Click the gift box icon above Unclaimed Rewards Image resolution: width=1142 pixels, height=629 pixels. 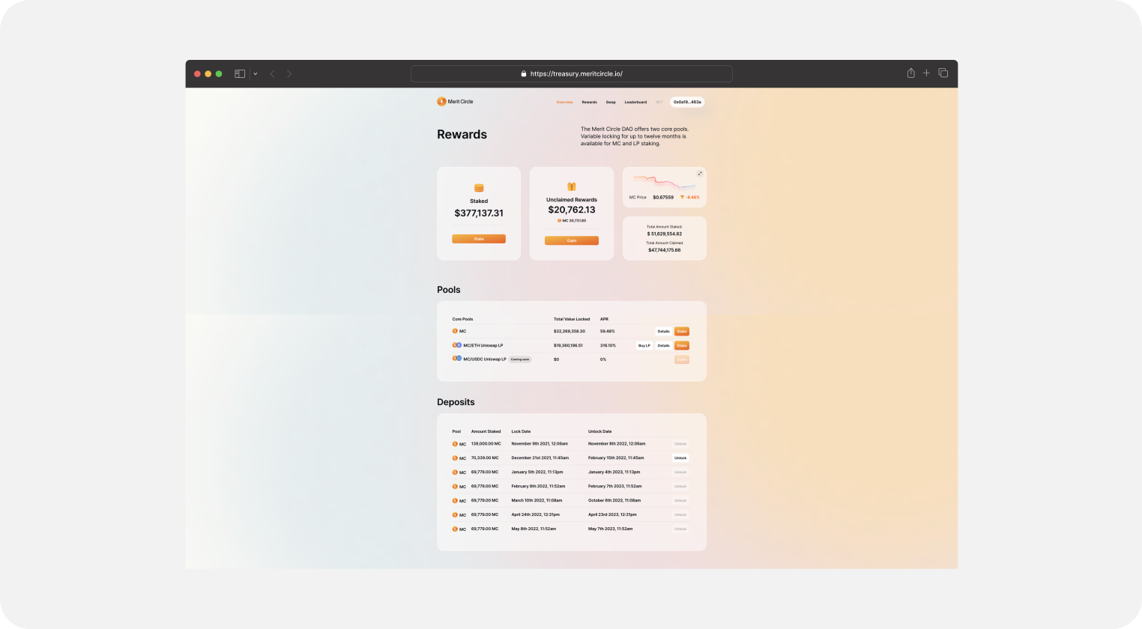[571, 186]
